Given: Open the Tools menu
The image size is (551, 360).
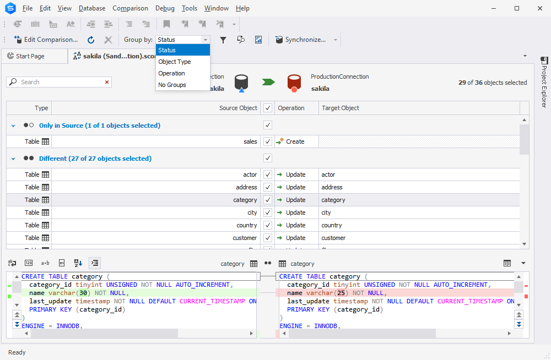Looking at the screenshot, I should click(190, 8).
